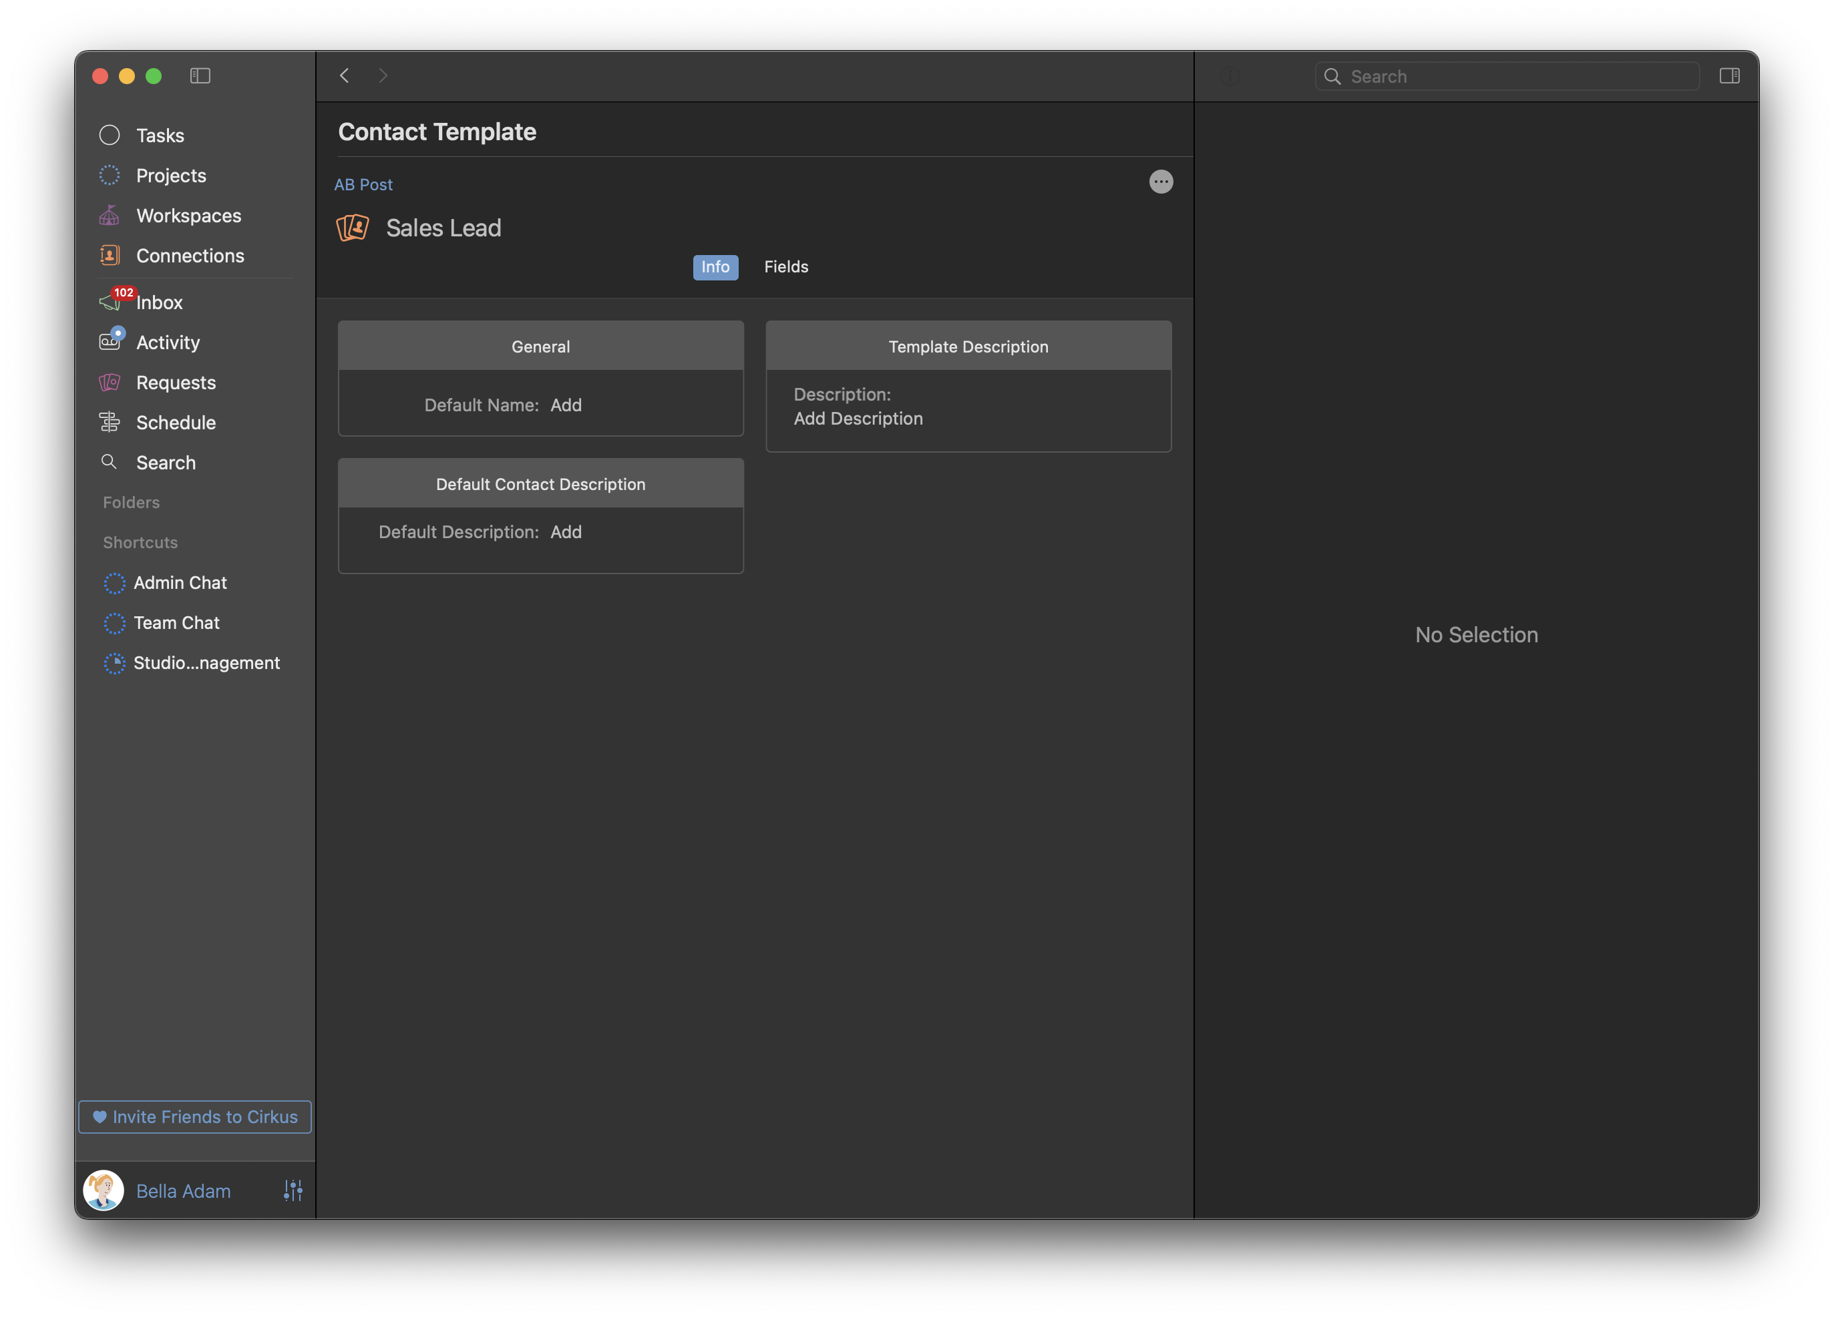Navigate back with the left chevron
This screenshot has height=1318, width=1834.
(x=345, y=76)
